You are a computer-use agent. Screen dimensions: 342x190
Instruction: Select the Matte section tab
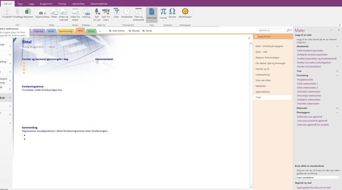51,31
